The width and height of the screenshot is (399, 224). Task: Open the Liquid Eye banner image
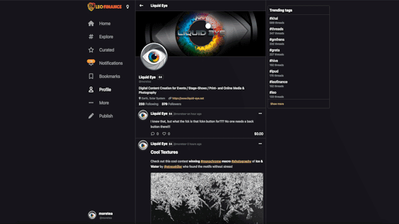(201, 34)
